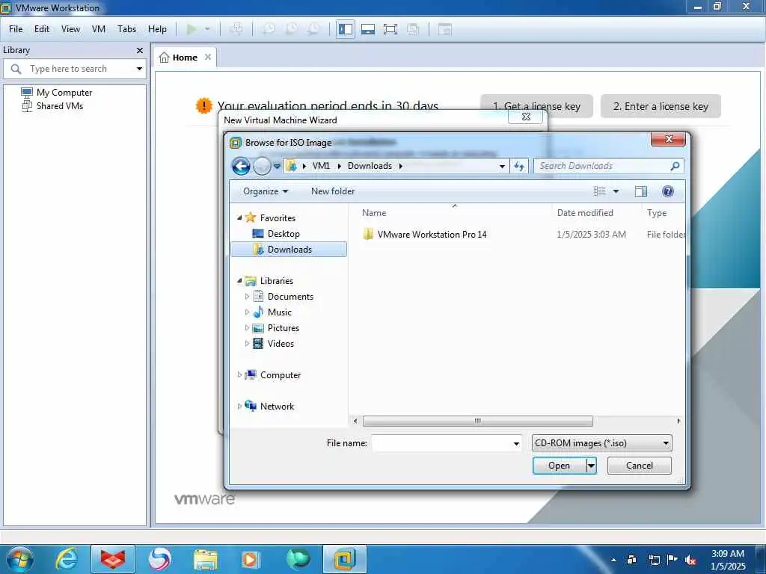Launch Internet Explorer from taskbar
Viewport: 766px width, 574px height.
point(67,559)
